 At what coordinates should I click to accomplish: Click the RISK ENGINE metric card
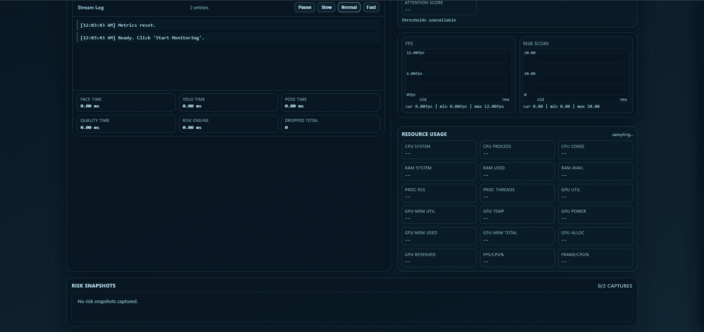point(228,124)
